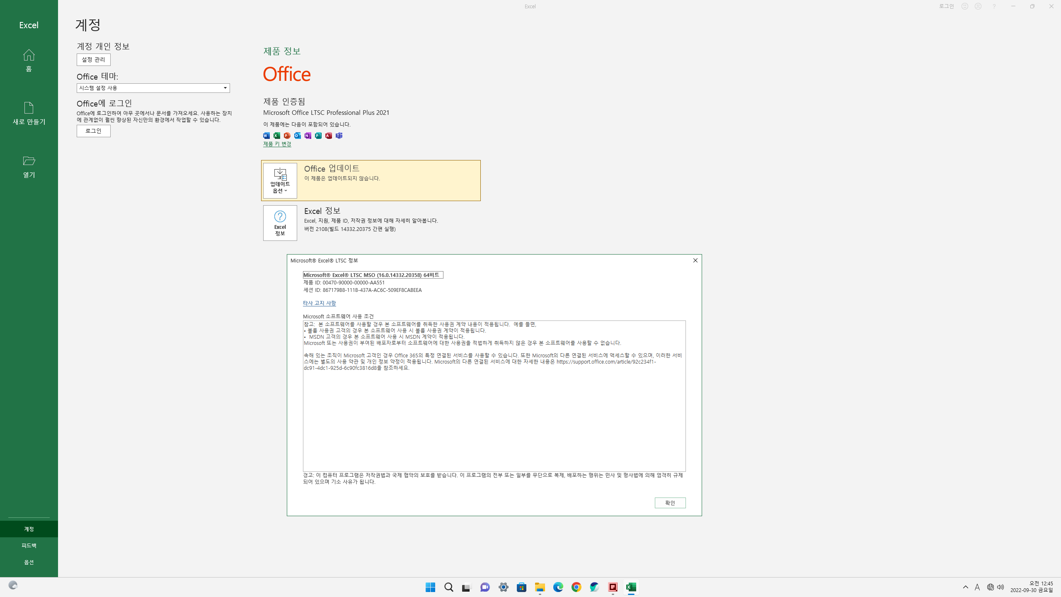
Task: Select the 계정 sidebar menu item
Action: click(29, 529)
